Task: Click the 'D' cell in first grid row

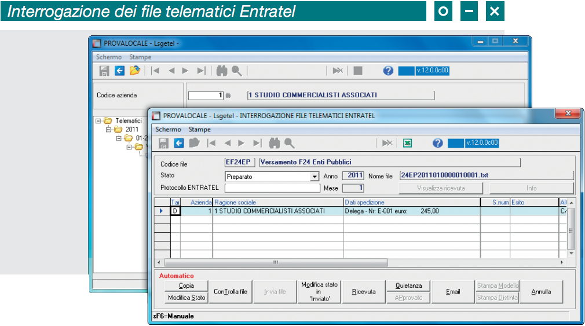Action: pos(175,211)
